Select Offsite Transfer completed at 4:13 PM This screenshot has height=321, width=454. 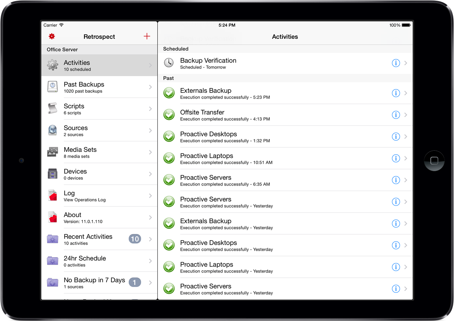pos(285,115)
